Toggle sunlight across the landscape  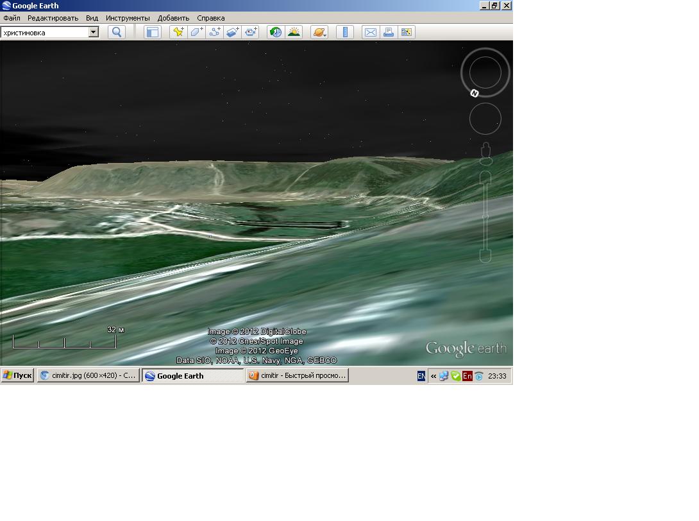(x=294, y=32)
